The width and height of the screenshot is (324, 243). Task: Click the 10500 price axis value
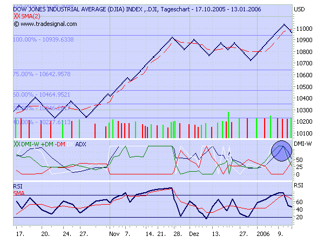tap(304, 87)
